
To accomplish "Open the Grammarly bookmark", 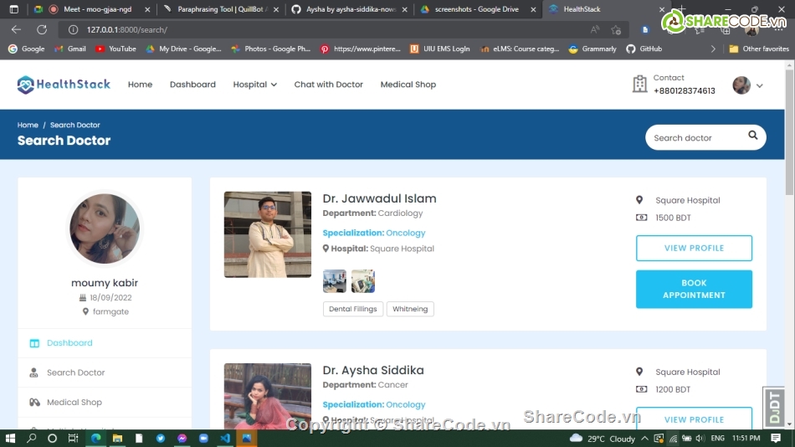I will coord(592,49).
